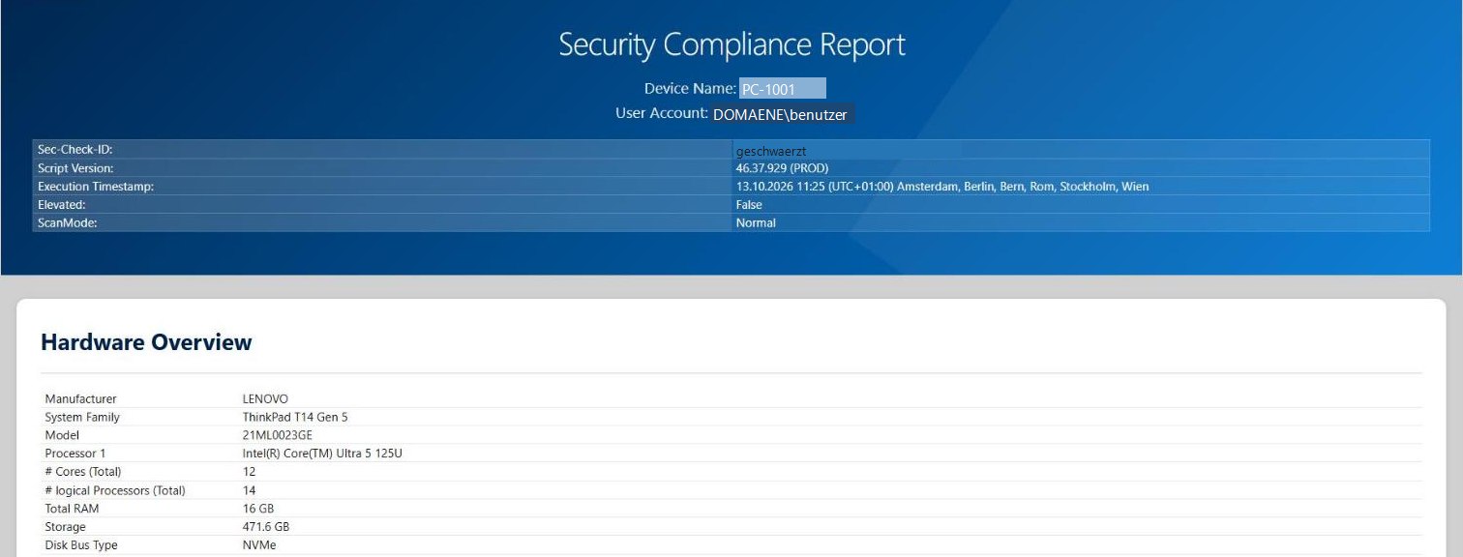Click the Storage row label
This screenshot has height=557, width=1463.
[65, 527]
